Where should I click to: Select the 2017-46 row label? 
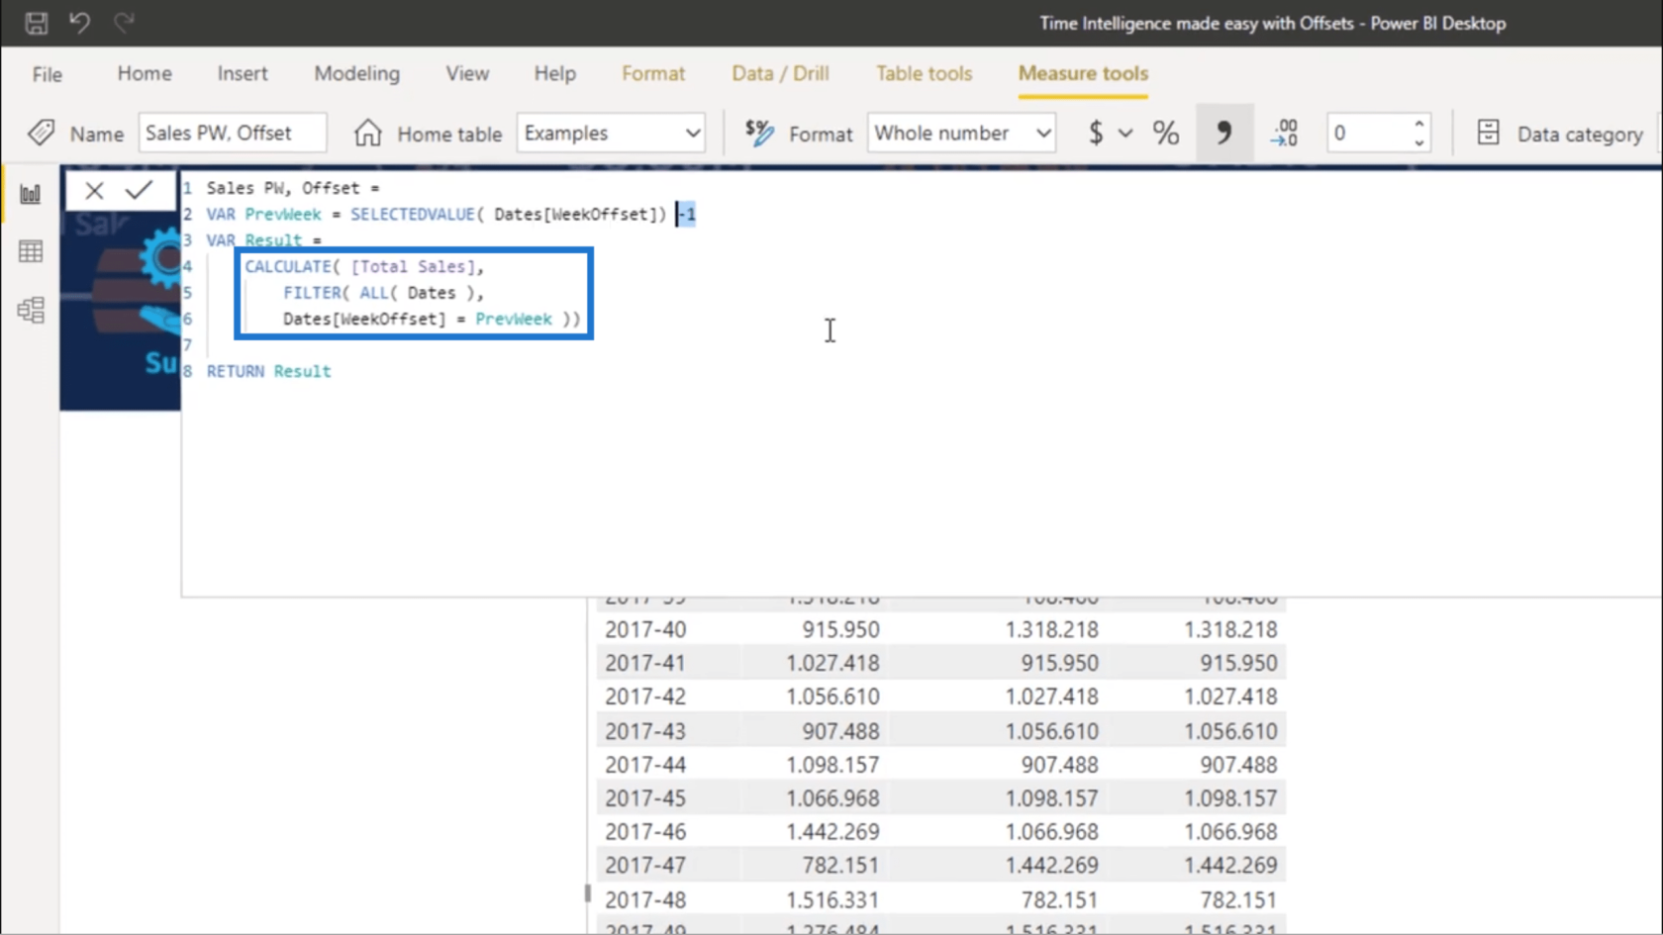(x=645, y=832)
